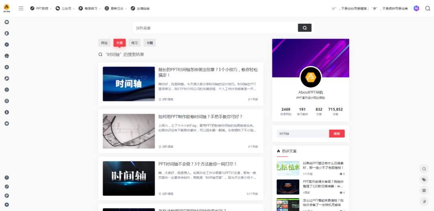Open the 友情链接 menu item
Viewport: 434px width, 211px height.
(140, 8)
